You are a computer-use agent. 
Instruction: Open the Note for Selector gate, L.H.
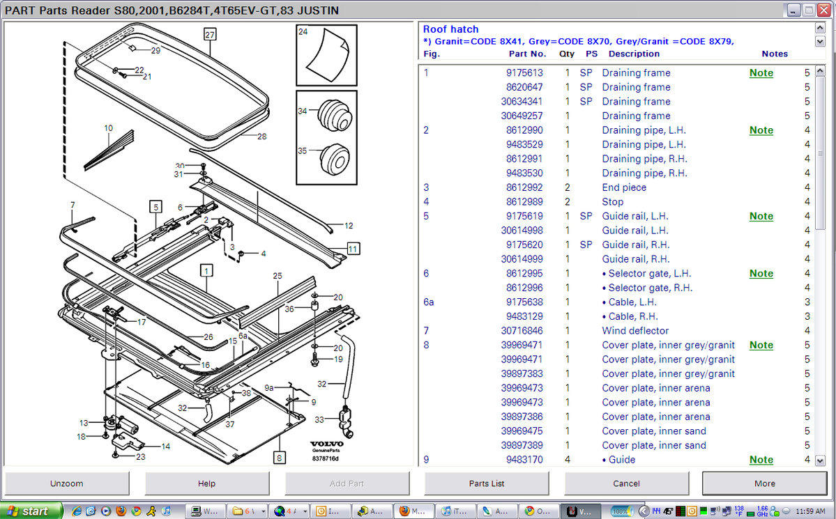tap(761, 274)
